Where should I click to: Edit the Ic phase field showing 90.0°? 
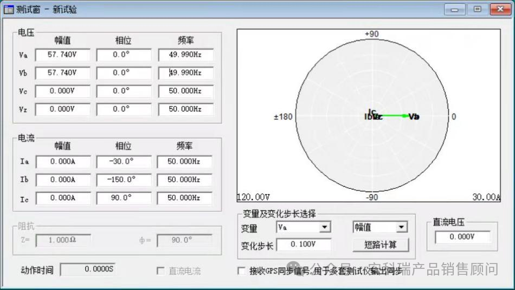pyautogui.click(x=124, y=198)
